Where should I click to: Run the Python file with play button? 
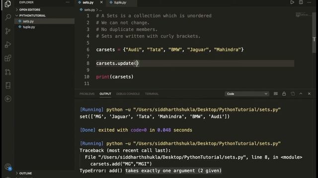click(x=292, y=2)
